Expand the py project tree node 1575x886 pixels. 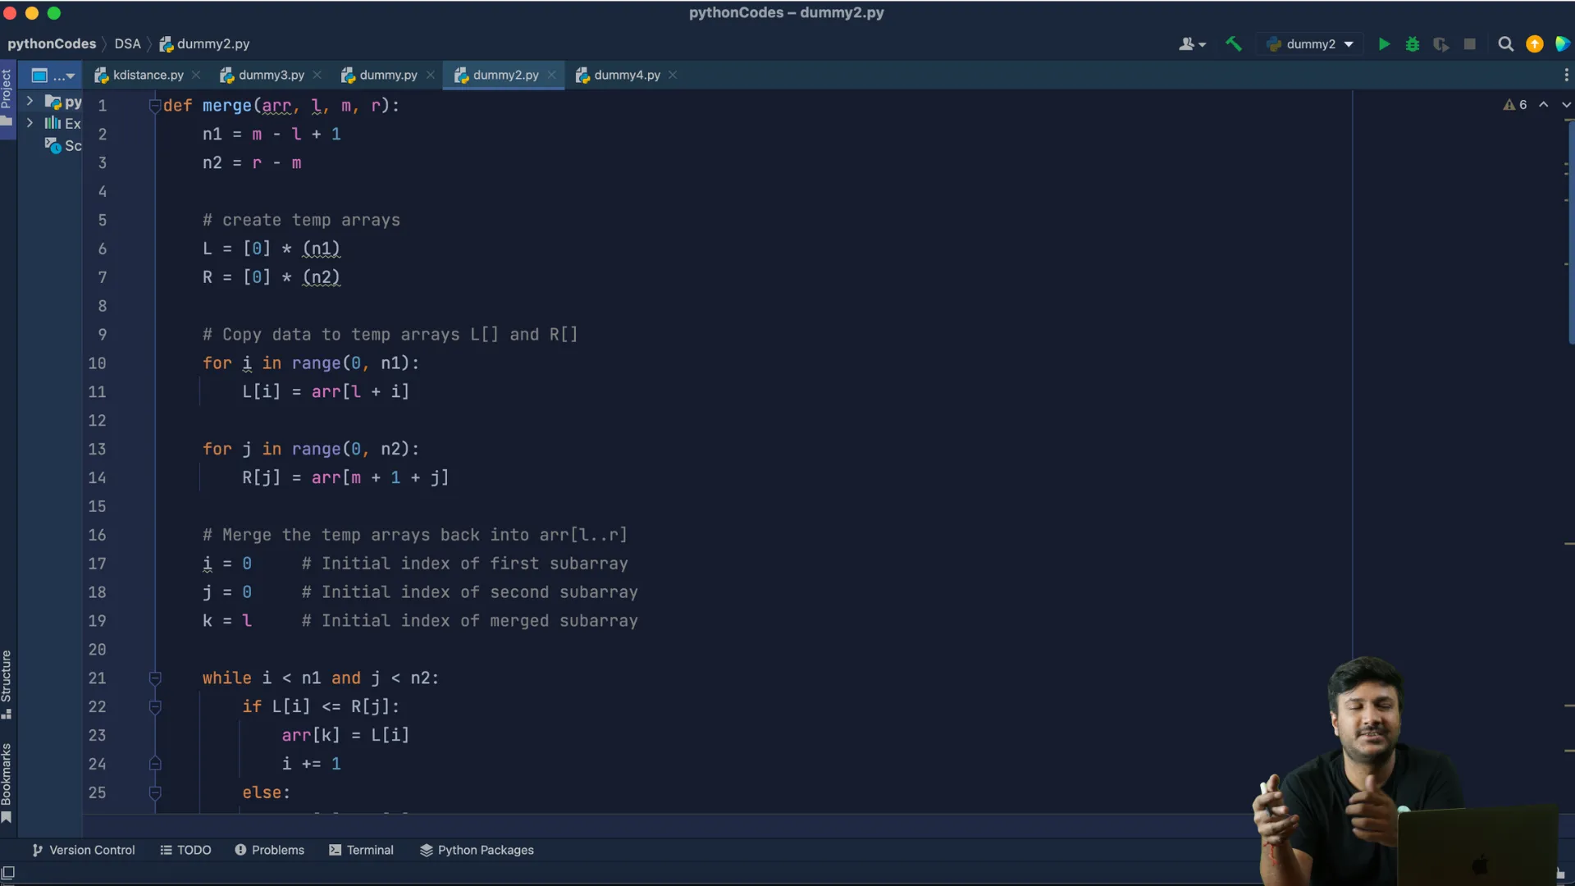pyautogui.click(x=30, y=102)
